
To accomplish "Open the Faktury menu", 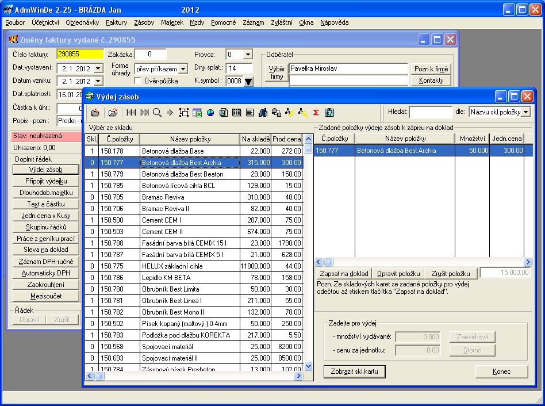I will (117, 22).
